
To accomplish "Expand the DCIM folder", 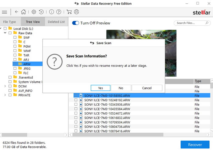I will (5, 86).
